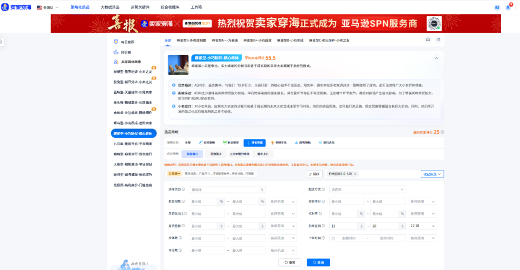
Task: Select the 大雁型 seller type in sidebar
Action: 133,164
